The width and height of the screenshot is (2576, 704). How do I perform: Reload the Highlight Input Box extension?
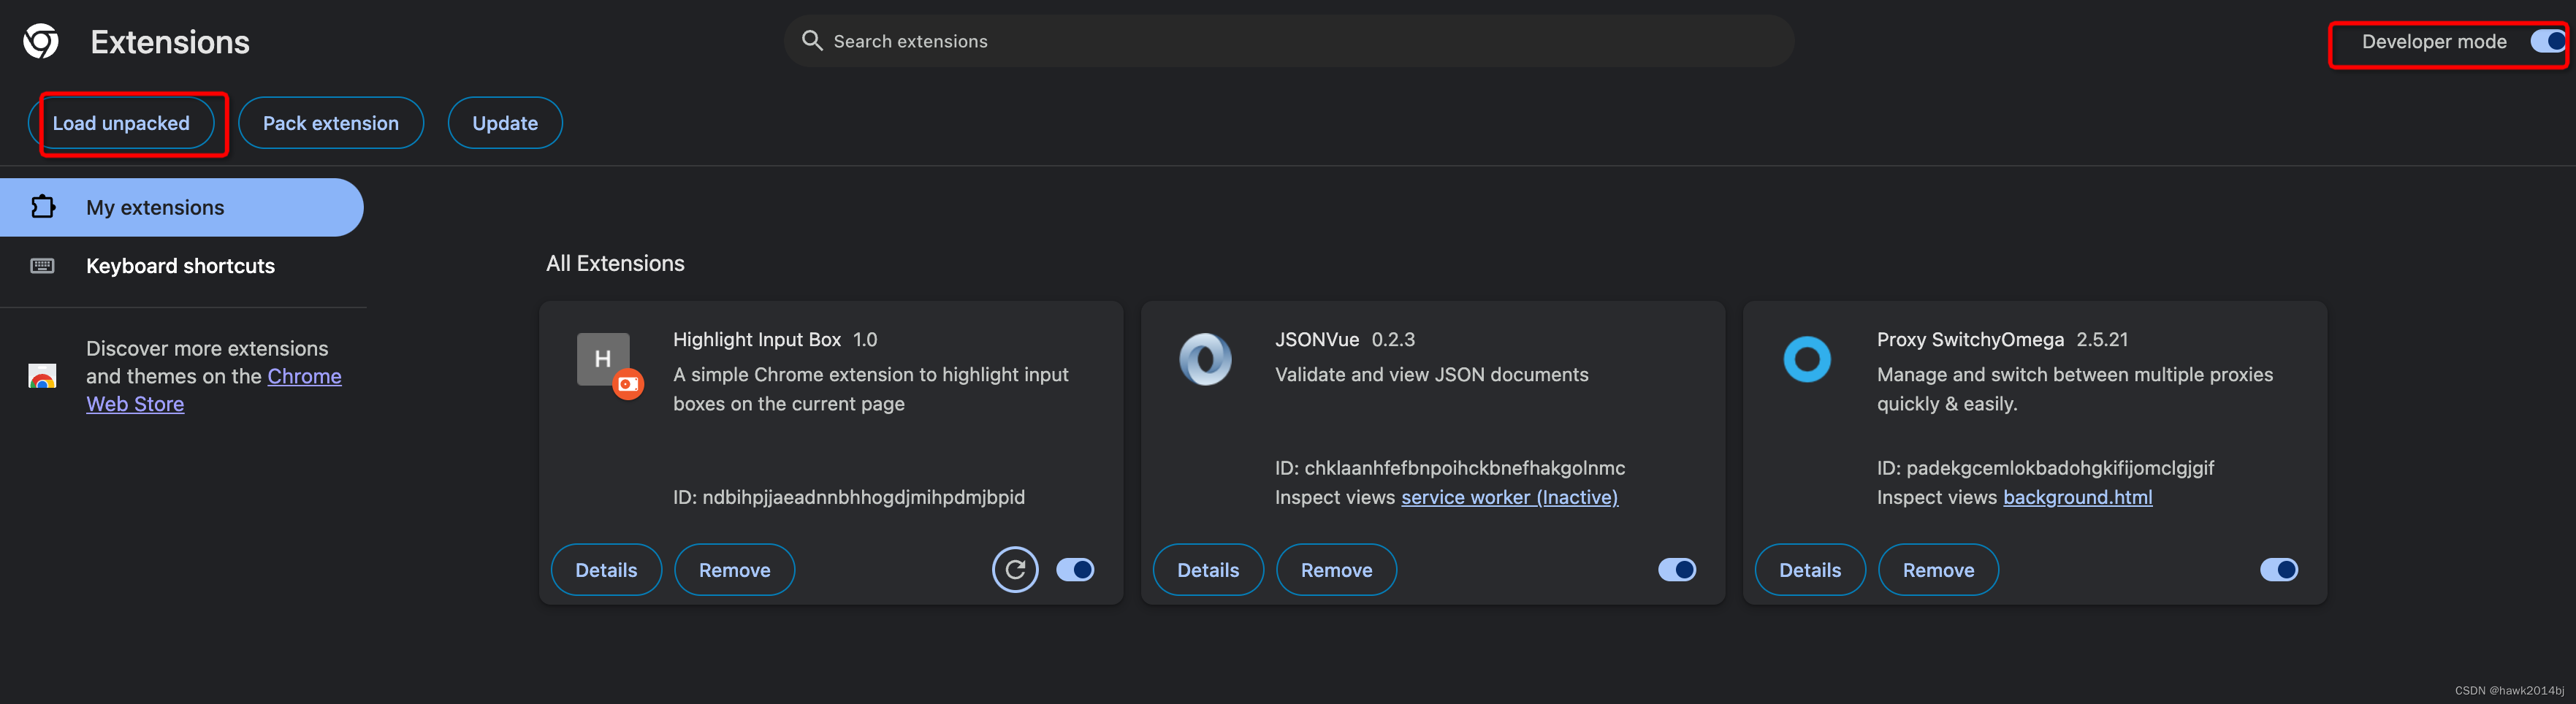1015,570
